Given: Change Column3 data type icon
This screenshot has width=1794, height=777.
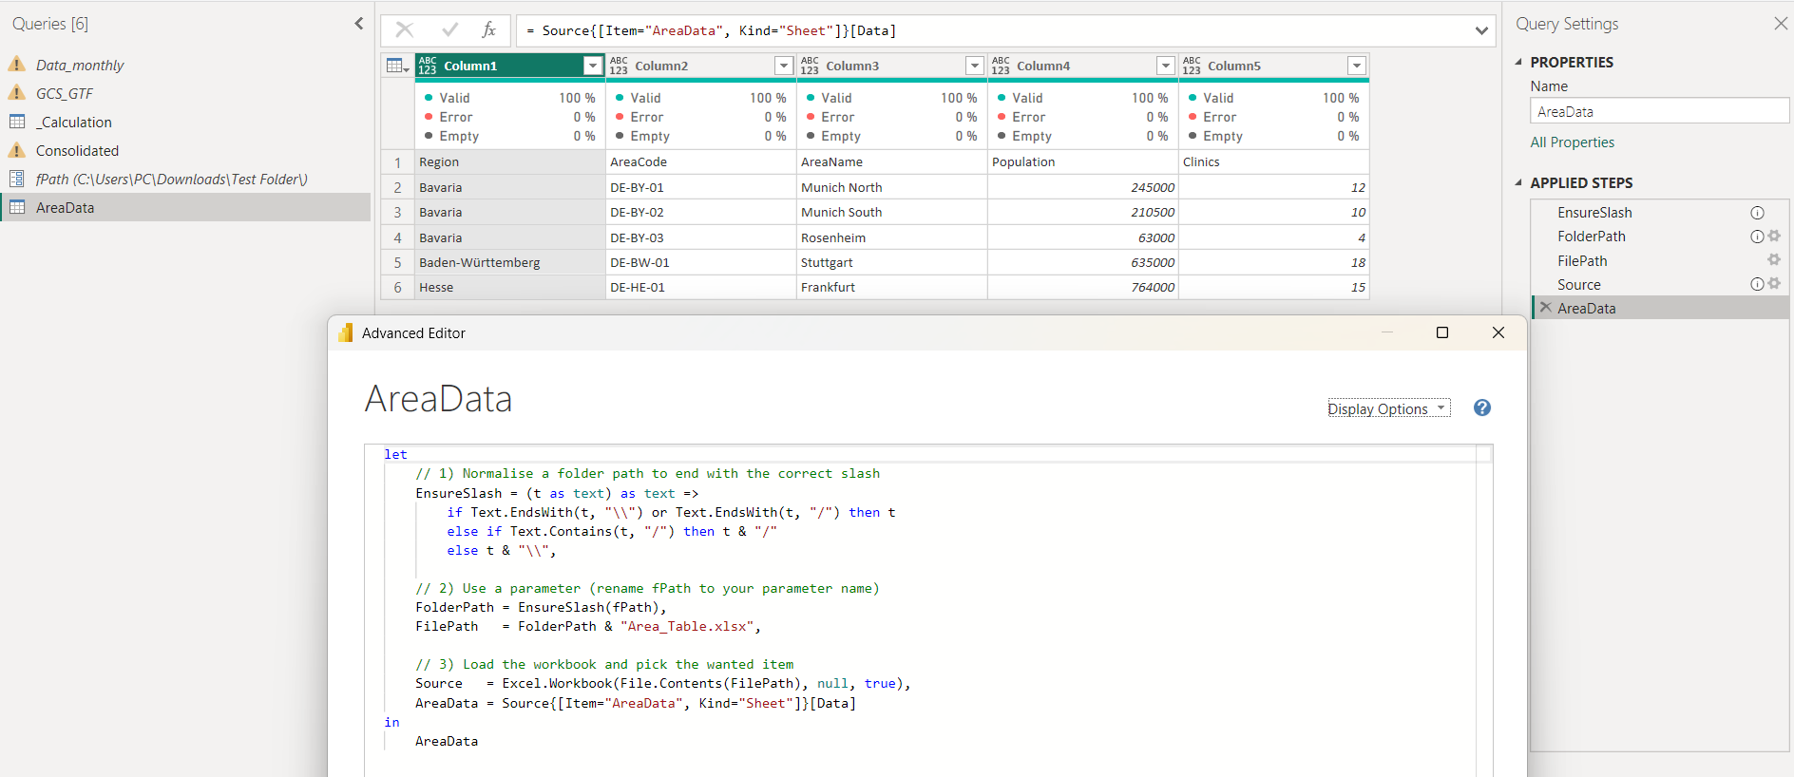Looking at the screenshot, I should click(810, 66).
